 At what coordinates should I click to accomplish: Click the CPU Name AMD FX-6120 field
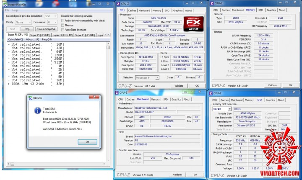158,18
